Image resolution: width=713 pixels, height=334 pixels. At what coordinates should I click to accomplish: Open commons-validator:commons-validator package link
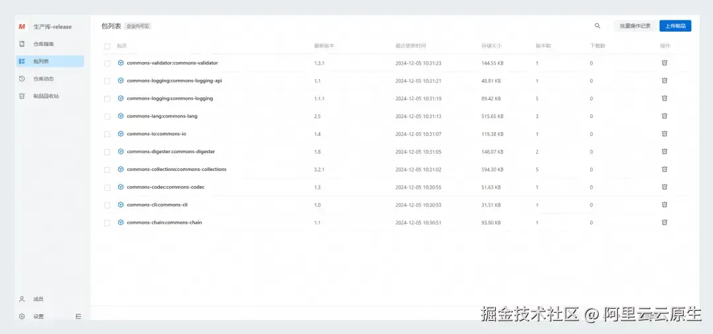pos(172,63)
